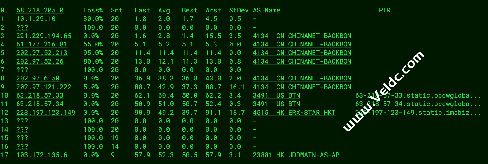Select the 91.1 worst value on hop 12
Viewport: 488px width, 164px height.
click(213, 112)
